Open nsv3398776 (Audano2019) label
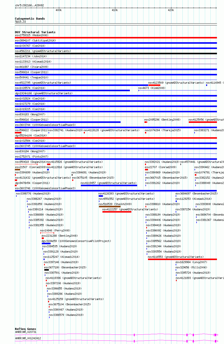Viewport: 224px width, 344px height. (x=33, y=193)
